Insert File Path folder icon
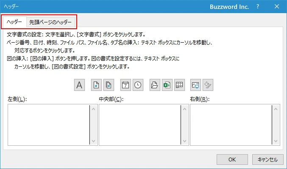287x169 pixels. (155, 85)
